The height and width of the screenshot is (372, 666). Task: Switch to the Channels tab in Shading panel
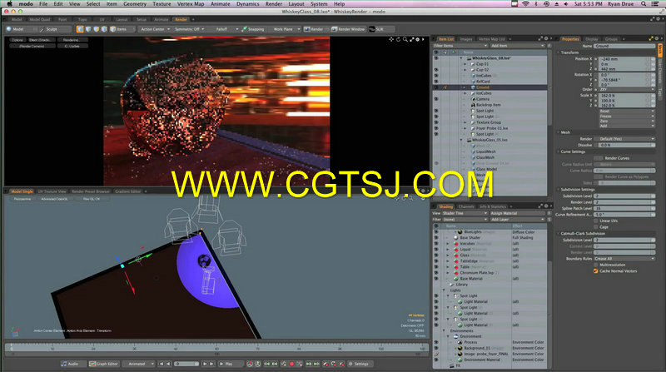(x=466, y=207)
